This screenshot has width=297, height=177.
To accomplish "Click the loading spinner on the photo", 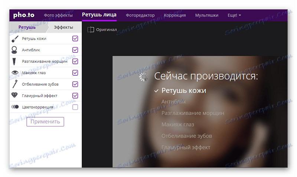I will 143,77.
